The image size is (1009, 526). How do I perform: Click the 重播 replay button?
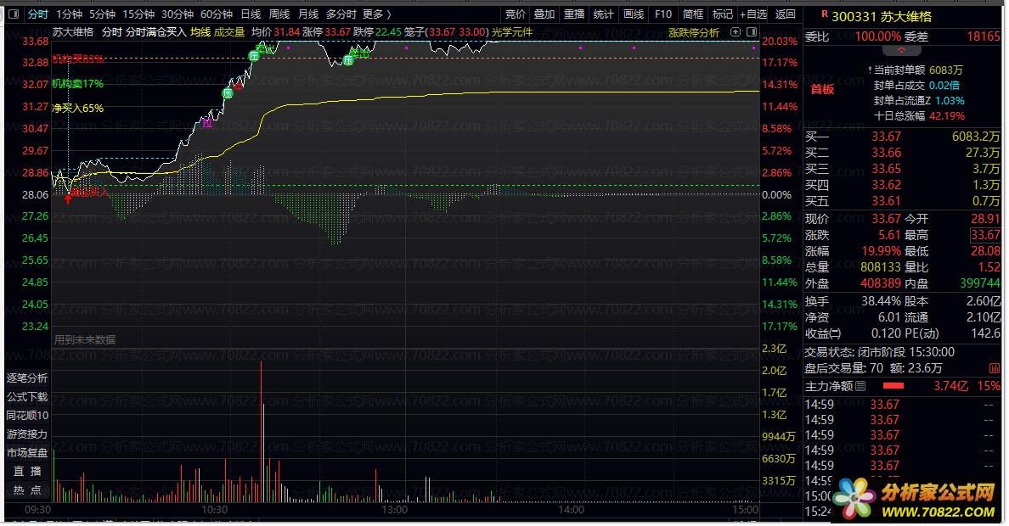574,14
